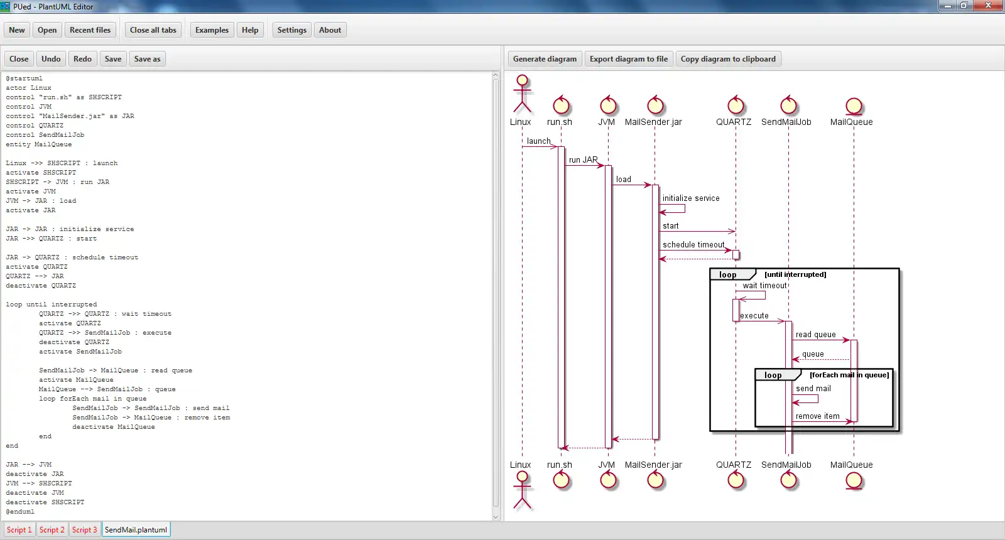Click the 'loop forEach mail in queue' line

(x=92, y=399)
